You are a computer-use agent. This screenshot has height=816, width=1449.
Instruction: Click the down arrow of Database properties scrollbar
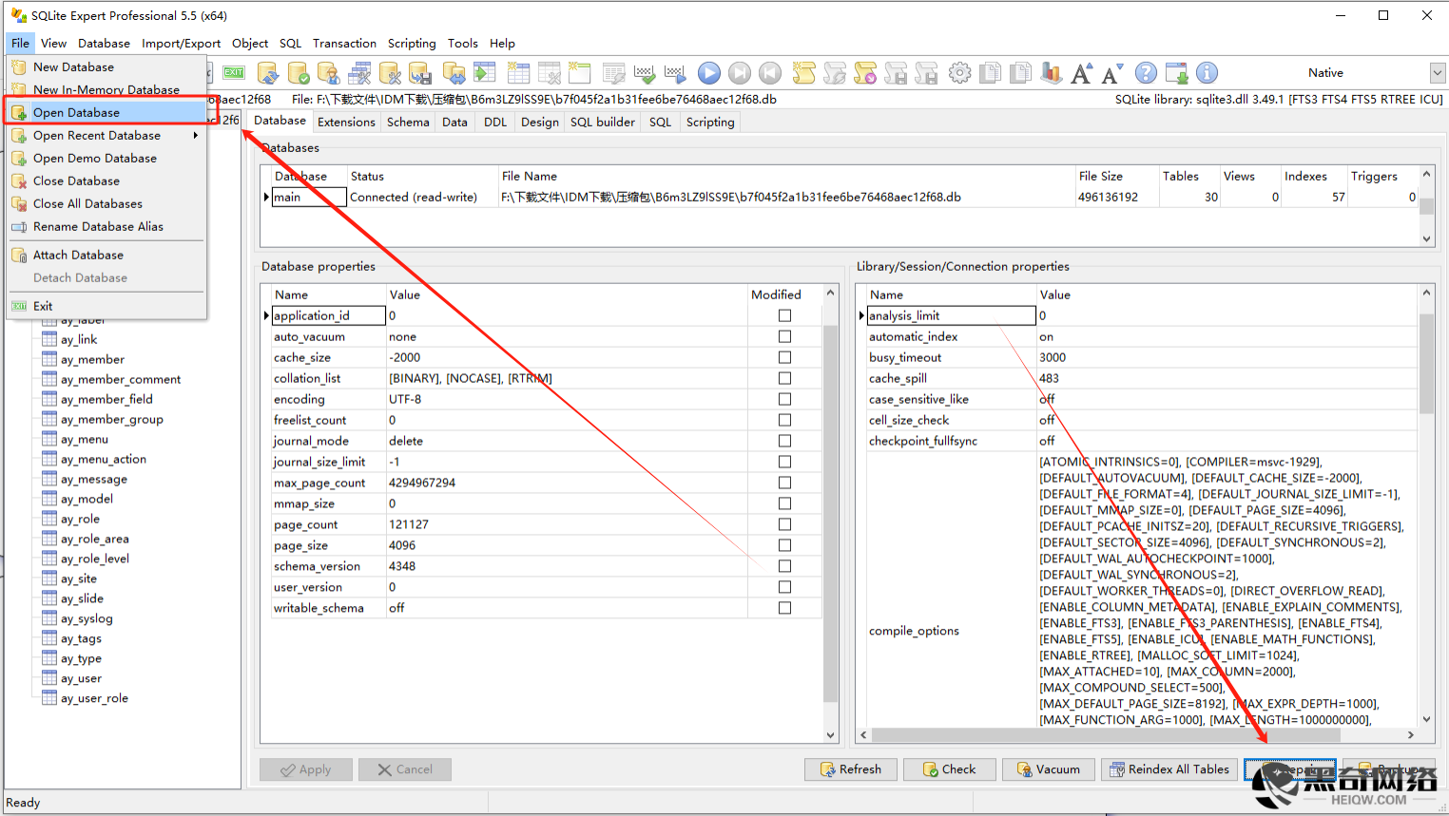tap(830, 734)
